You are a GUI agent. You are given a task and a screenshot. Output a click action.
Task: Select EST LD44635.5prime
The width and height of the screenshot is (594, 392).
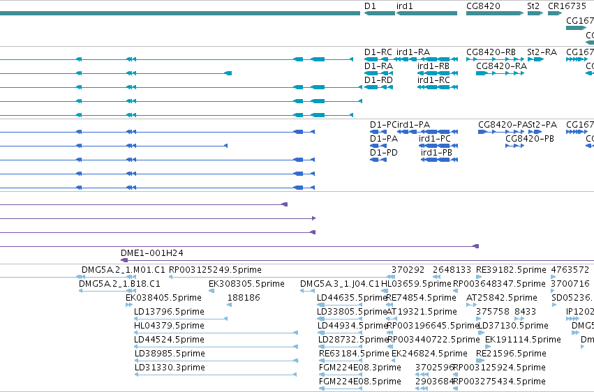[340, 306]
